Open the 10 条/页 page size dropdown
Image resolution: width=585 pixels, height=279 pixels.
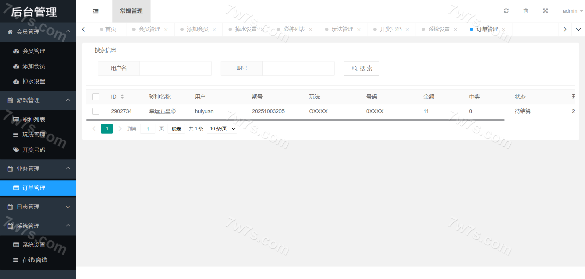click(222, 129)
